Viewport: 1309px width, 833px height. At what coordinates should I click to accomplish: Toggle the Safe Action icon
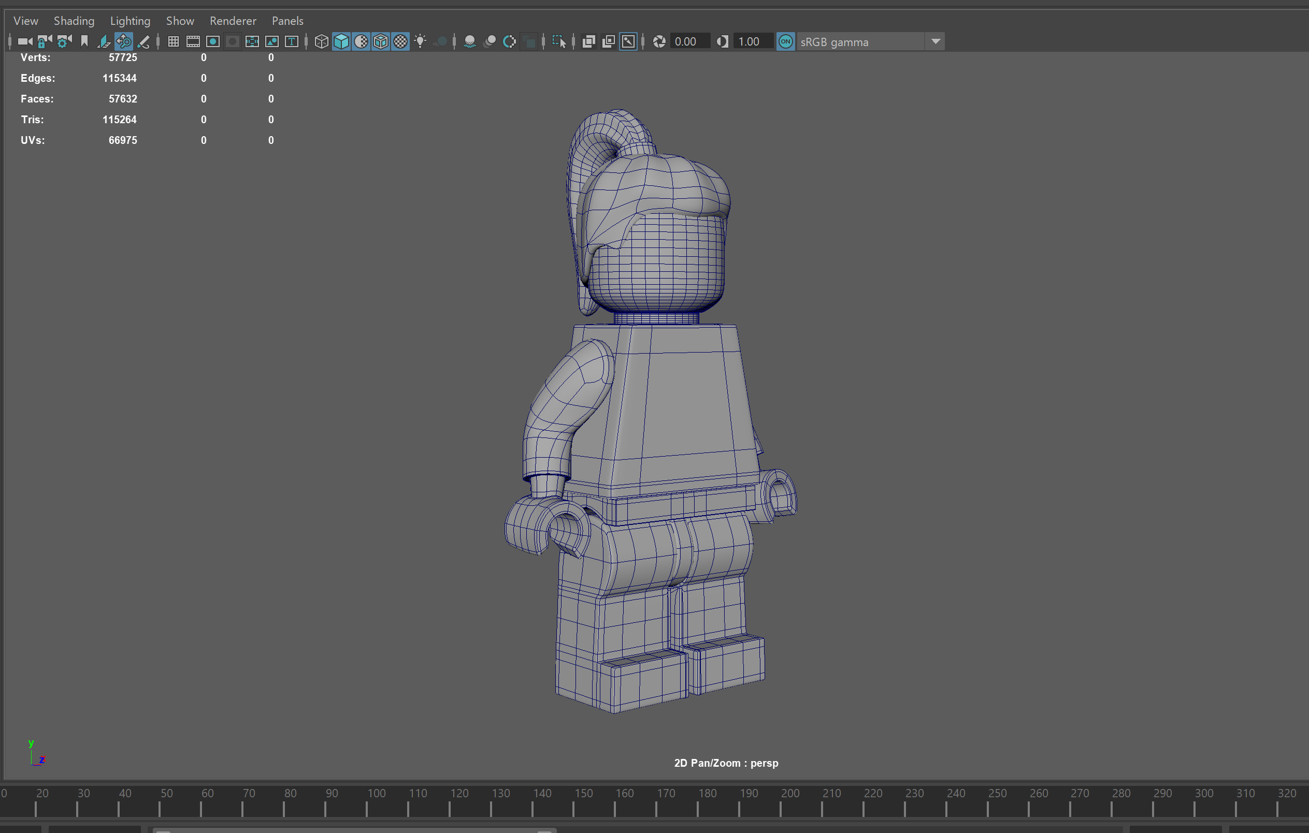pos(272,41)
